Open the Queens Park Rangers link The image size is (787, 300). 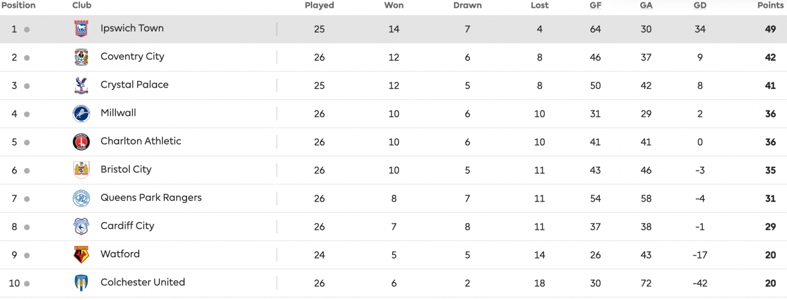(x=151, y=197)
